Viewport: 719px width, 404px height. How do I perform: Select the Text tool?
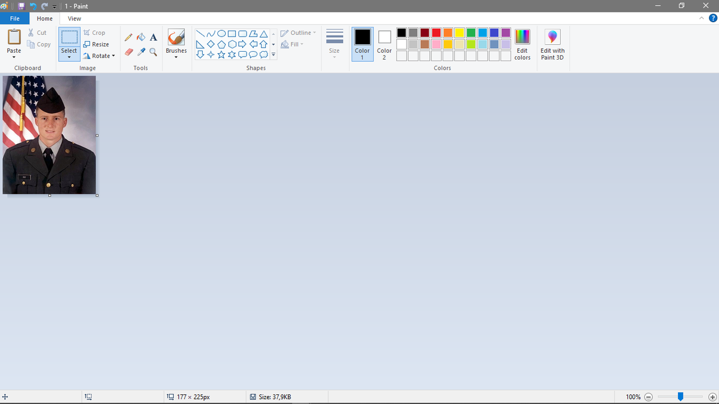[153, 37]
